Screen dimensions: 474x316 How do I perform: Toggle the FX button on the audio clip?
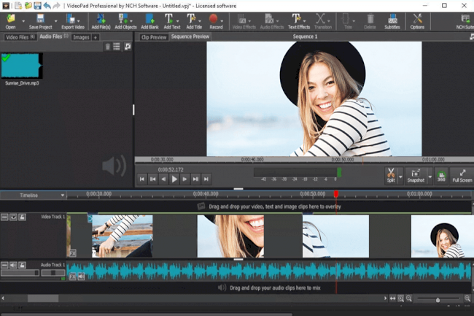coord(72,277)
